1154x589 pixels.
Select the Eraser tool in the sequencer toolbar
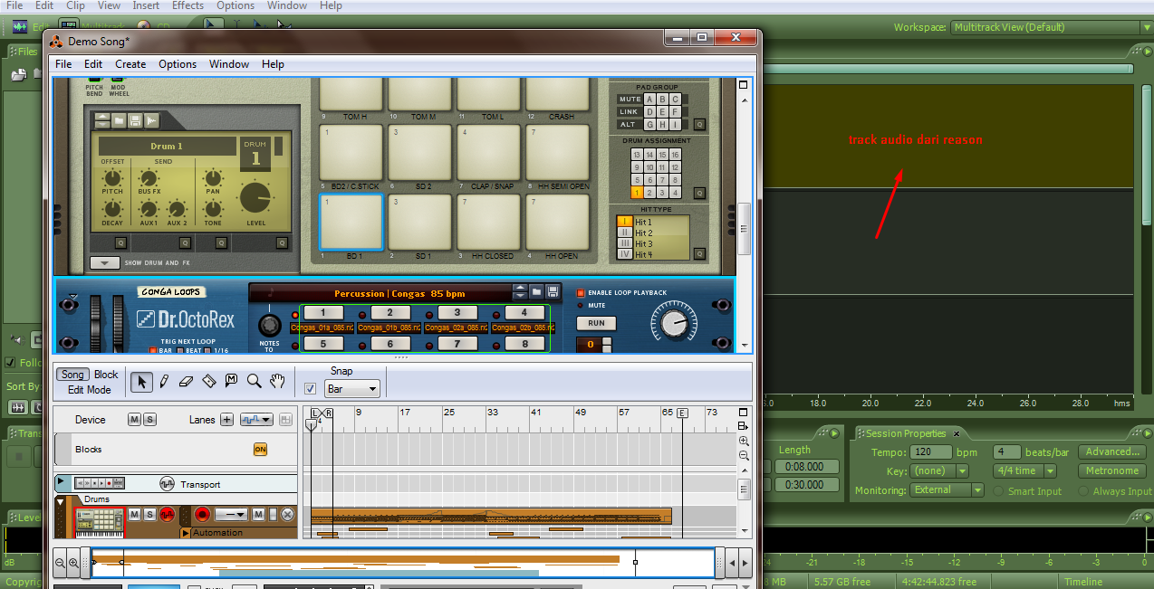[x=187, y=382]
